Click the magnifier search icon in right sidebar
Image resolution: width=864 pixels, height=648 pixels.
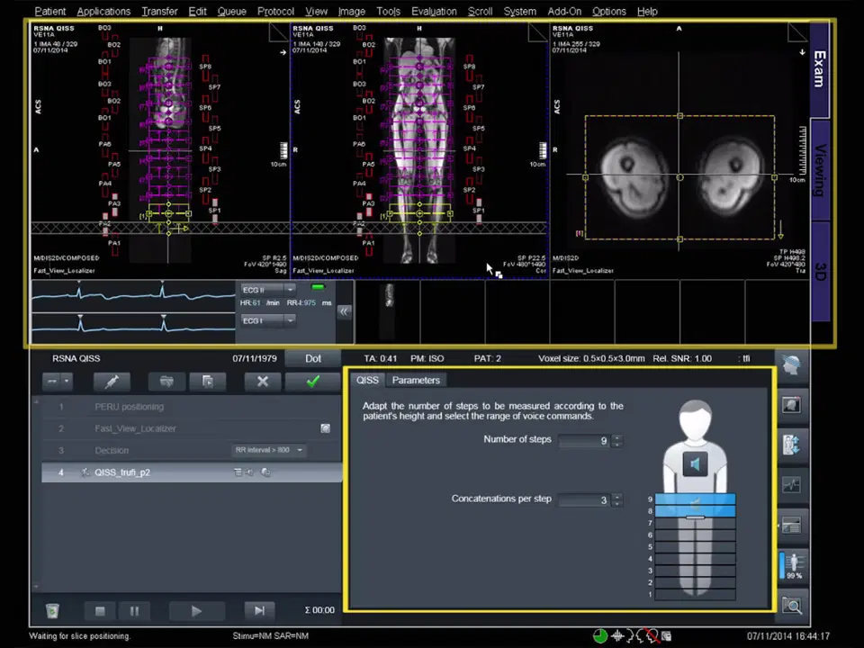(x=792, y=607)
